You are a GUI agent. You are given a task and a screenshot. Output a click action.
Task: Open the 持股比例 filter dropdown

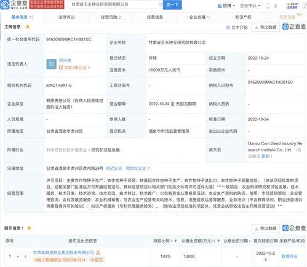pyautogui.click(x=175, y=241)
